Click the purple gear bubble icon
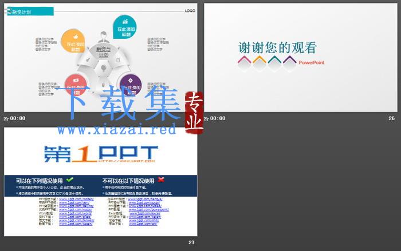401x251 pixels. [131, 85]
